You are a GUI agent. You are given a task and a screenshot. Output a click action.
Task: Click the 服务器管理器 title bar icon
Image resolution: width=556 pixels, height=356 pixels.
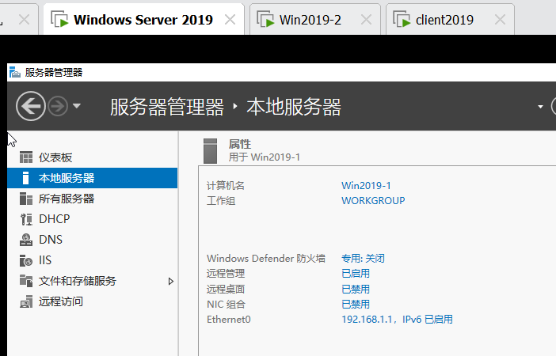coord(14,72)
